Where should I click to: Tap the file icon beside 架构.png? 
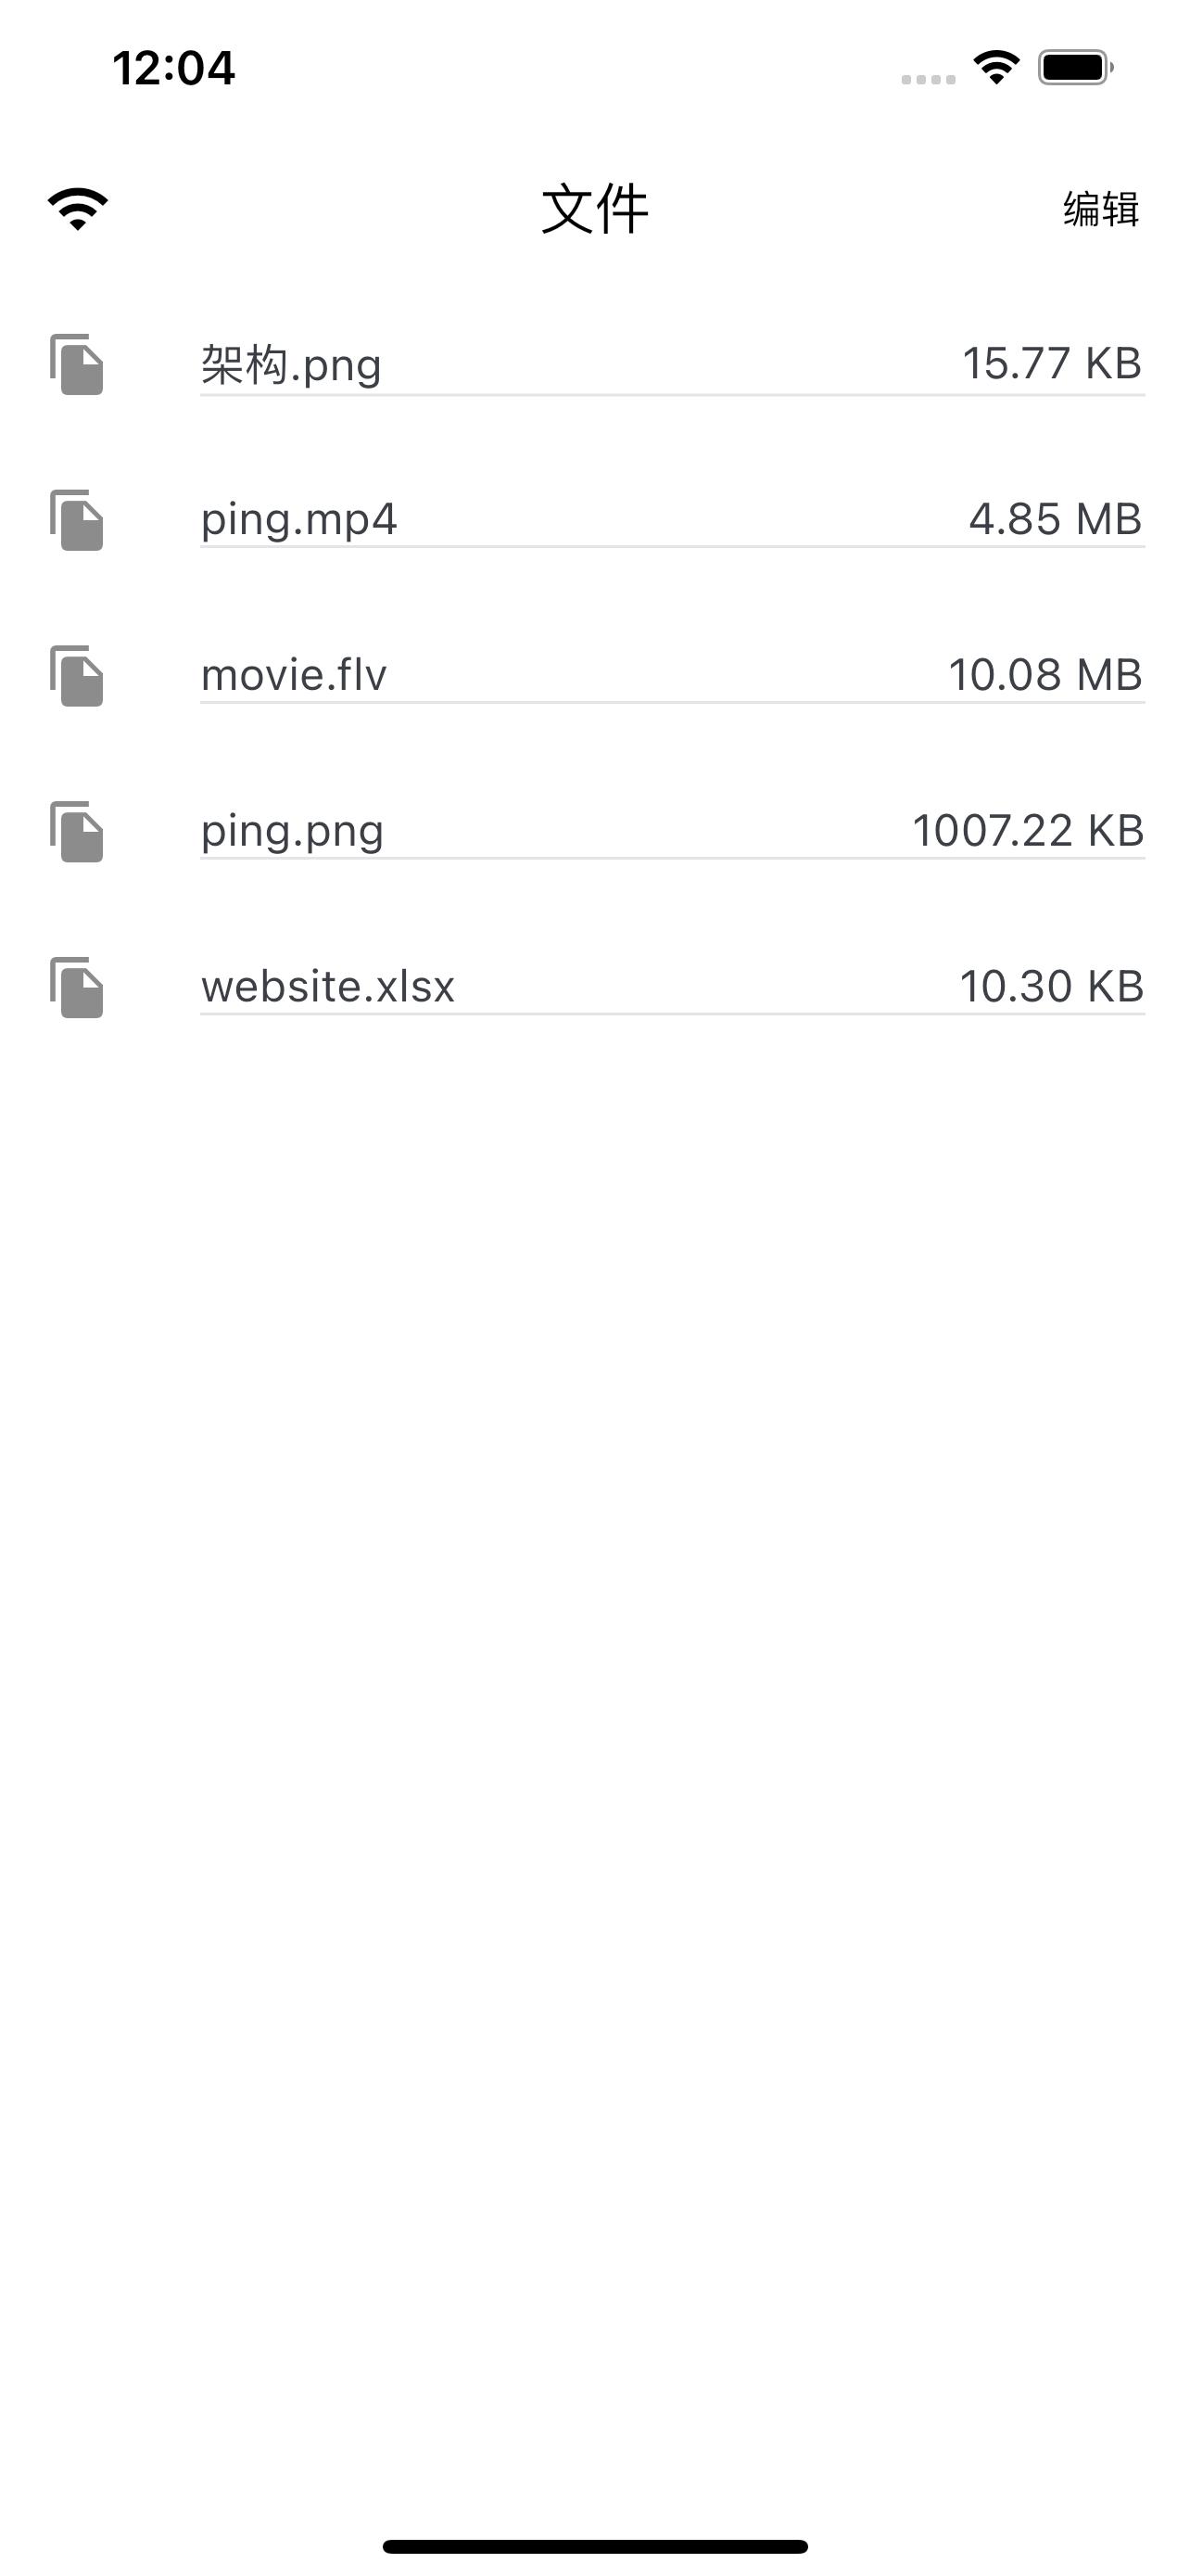coord(77,364)
